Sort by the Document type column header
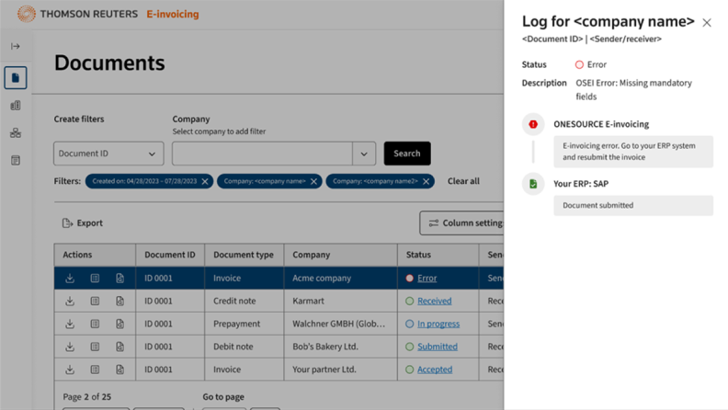The image size is (728, 410). (244, 255)
